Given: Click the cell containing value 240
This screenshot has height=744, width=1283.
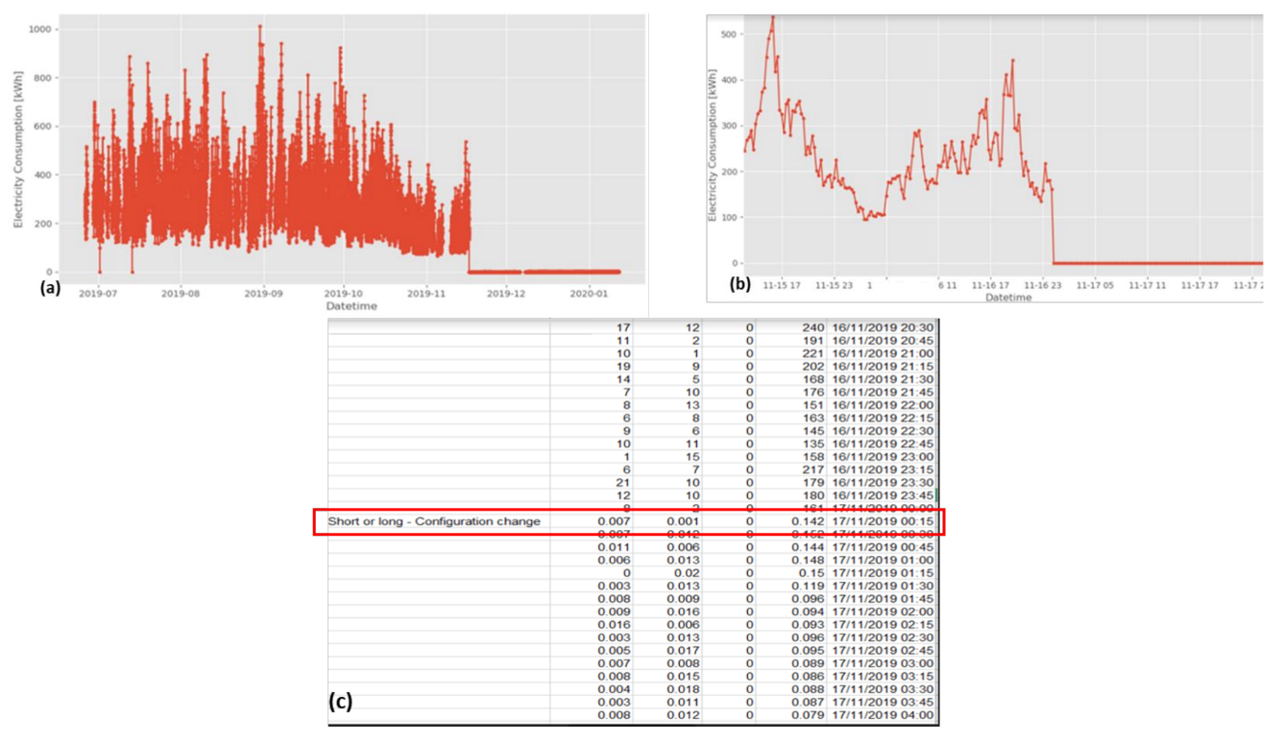Looking at the screenshot, I should [x=811, y=328].
